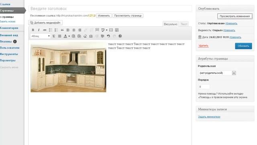257x145 pixels.
Task: Insert a numbered list
Action: click(56, 30)
